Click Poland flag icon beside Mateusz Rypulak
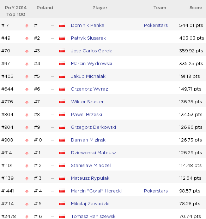This screenshot has height=219, width=206. [62, 178]
